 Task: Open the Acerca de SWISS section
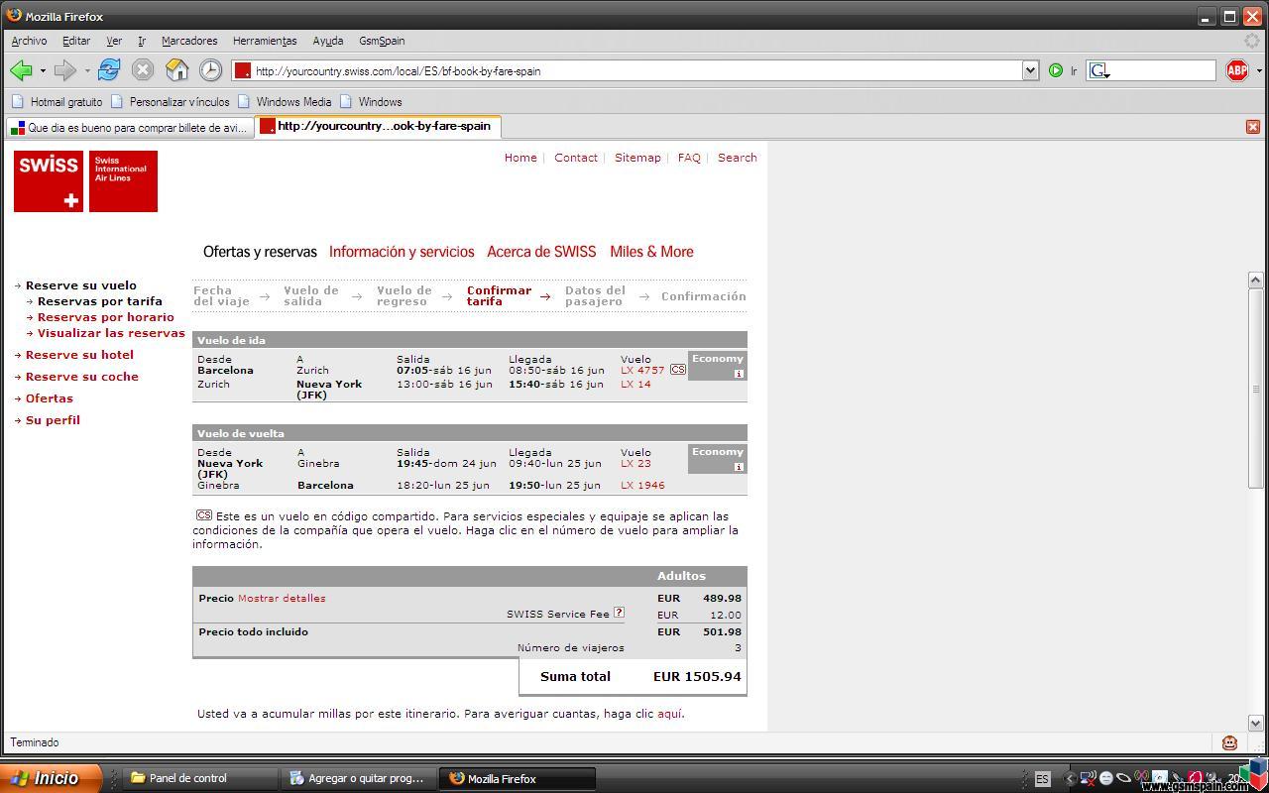pyautogui.click(x=541, y=252)
